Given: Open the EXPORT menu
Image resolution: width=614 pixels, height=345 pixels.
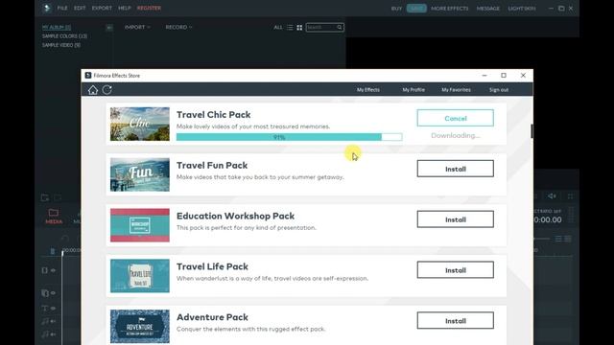Looking at the screenshot, I should tap(102, 8).
